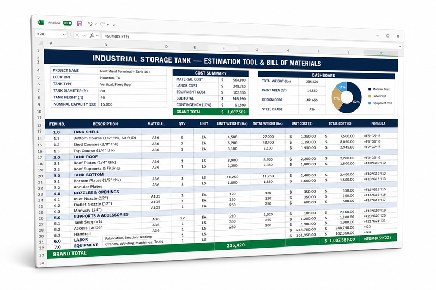Expand the Name Box dropdown arrow
The image size is (436, 290).
click(x=64, y=35)
